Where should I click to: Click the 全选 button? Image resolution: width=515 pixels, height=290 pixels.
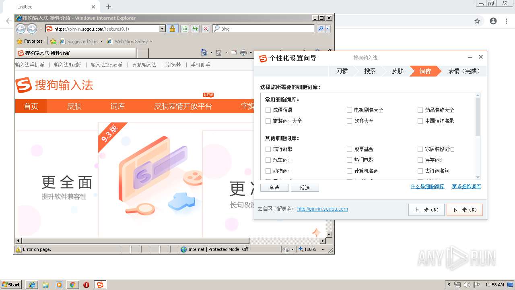click(x=274, y=188)
